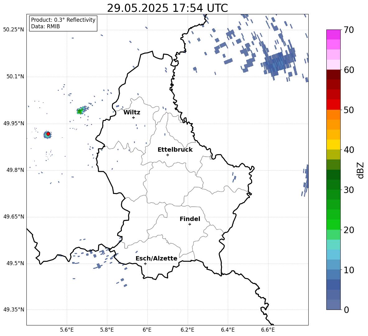Click the 50.1°N latitude label
The image size is (368, 336).
[x=15, y=76]
